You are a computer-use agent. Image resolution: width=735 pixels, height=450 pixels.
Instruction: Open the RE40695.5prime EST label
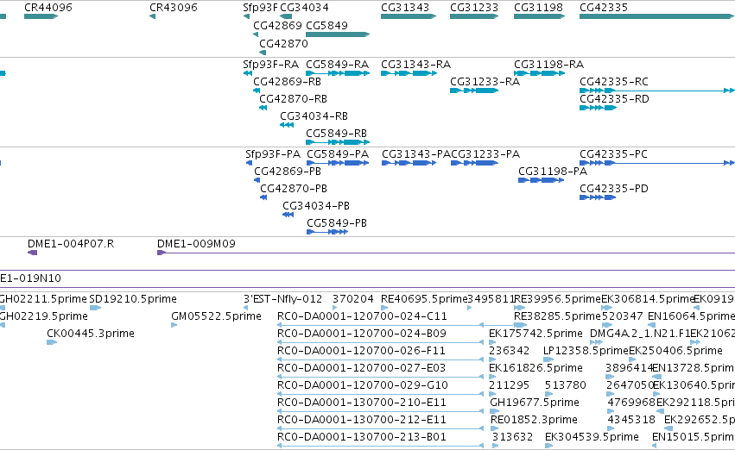[424, 299]
